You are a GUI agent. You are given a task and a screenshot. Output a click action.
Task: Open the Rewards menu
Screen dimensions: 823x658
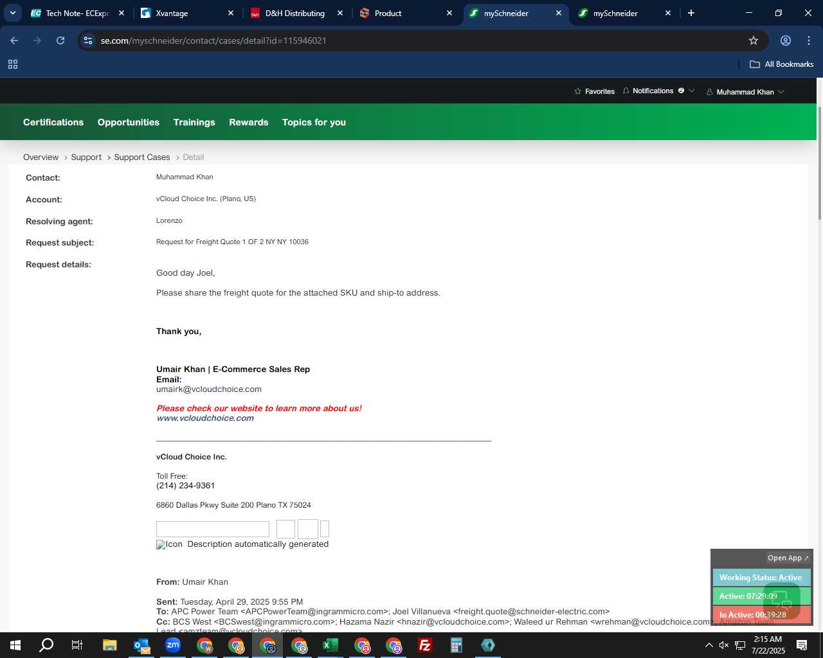point(249,122)
